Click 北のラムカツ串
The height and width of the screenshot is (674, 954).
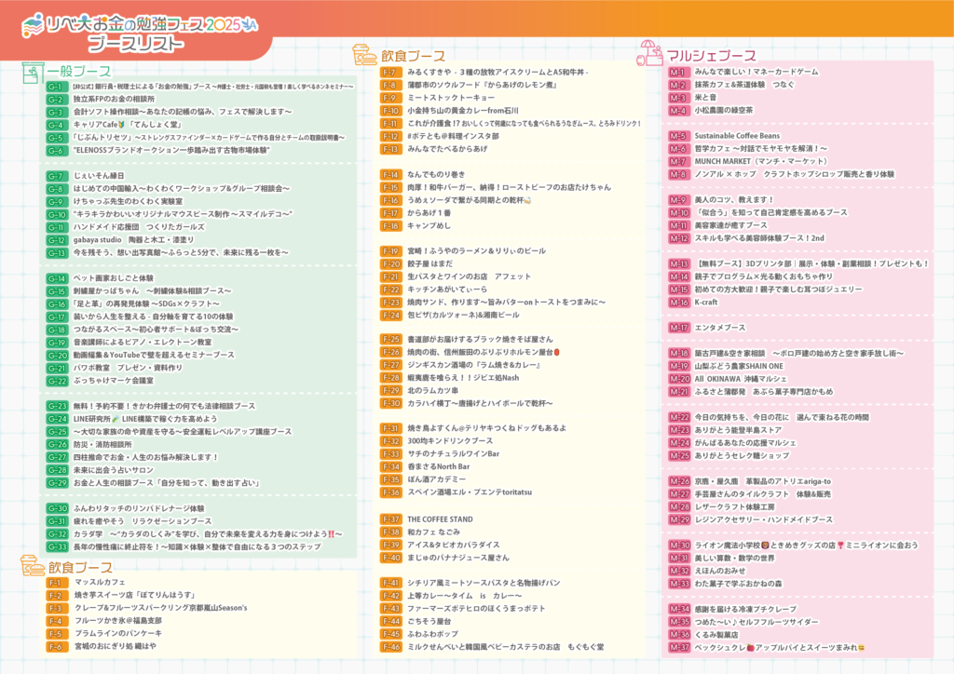click(x=419, y=390)
